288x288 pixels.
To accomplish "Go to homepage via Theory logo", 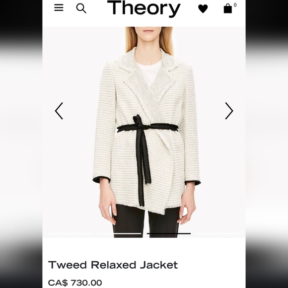I will click(144, 8).
